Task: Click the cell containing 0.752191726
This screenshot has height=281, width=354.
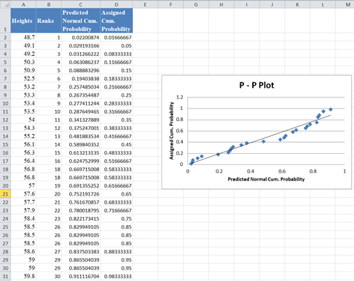Action: [81, 194]
